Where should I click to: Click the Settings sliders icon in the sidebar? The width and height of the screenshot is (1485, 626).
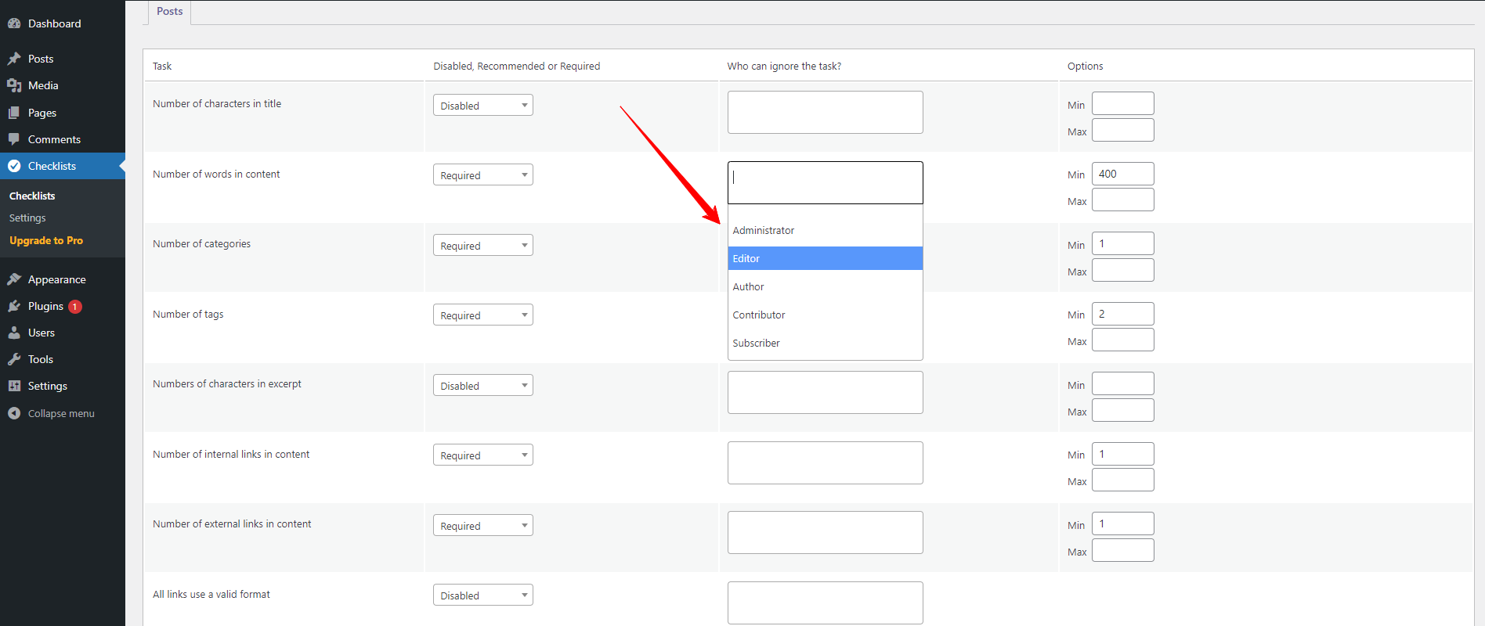[x=14, y=386]
